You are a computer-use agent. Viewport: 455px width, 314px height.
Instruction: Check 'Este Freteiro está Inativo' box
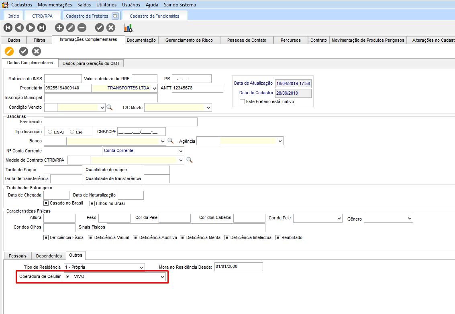tap(242, 102)
